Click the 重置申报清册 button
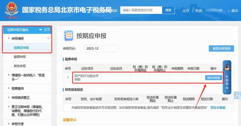241x126 pixels. 221,48
